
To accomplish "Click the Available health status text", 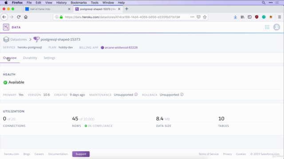I will point(16,82).
